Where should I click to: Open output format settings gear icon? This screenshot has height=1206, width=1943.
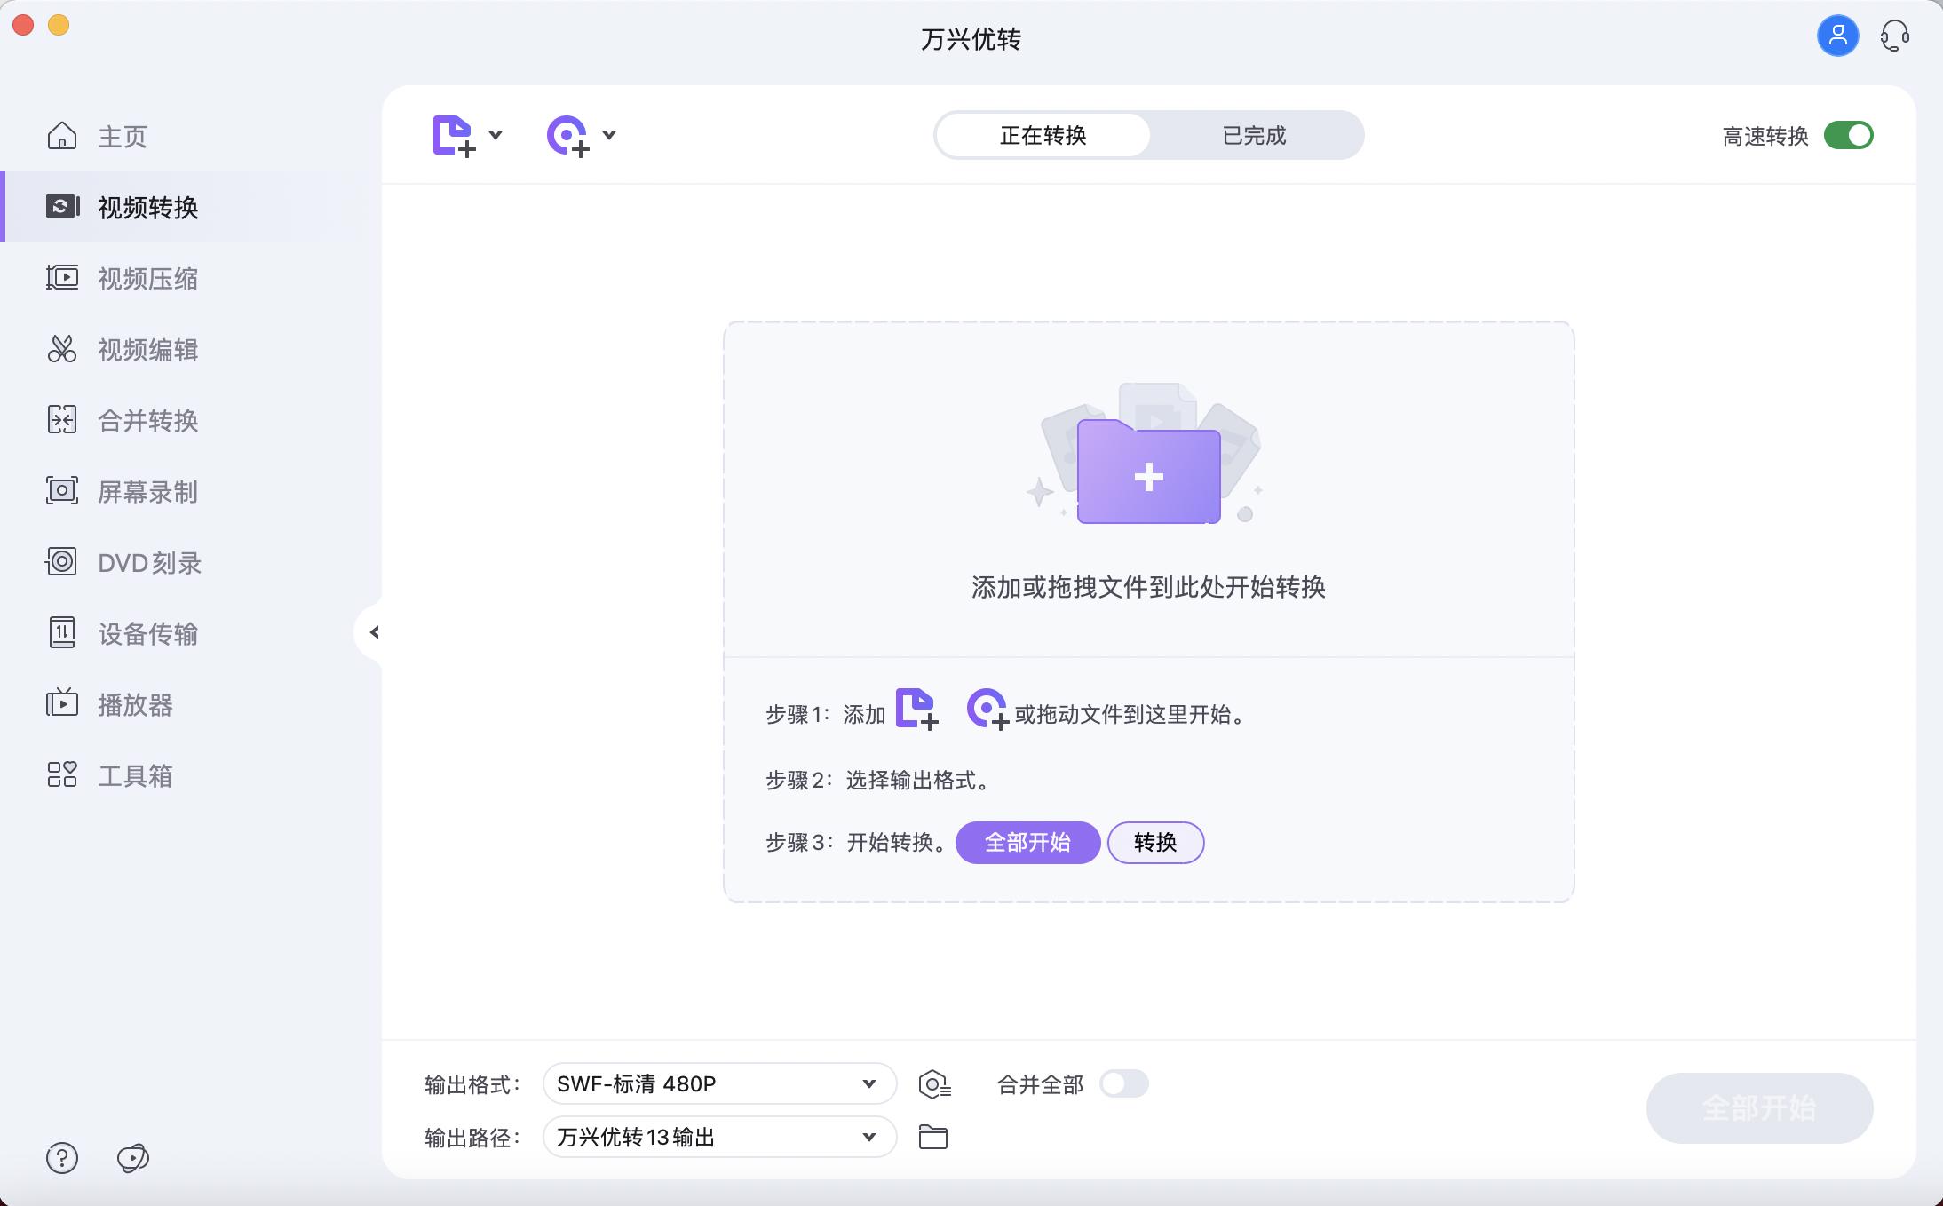pos(935,1083)
